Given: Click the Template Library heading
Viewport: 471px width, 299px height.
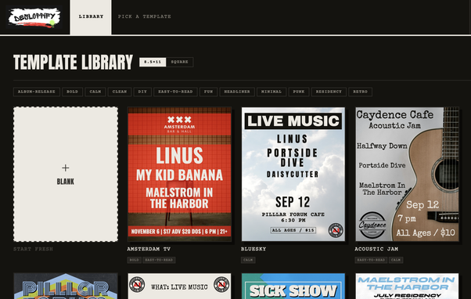Looking at the screenshot, I should (73, 62).
